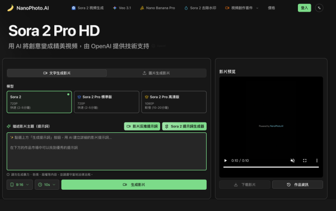336x211 pixels.
Task: Open Sora 2 視頻生成 nav item
Action: point(87,8)
